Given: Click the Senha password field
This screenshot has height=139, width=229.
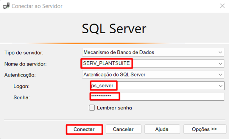Looking at the screenshot, I should point(157,96).
